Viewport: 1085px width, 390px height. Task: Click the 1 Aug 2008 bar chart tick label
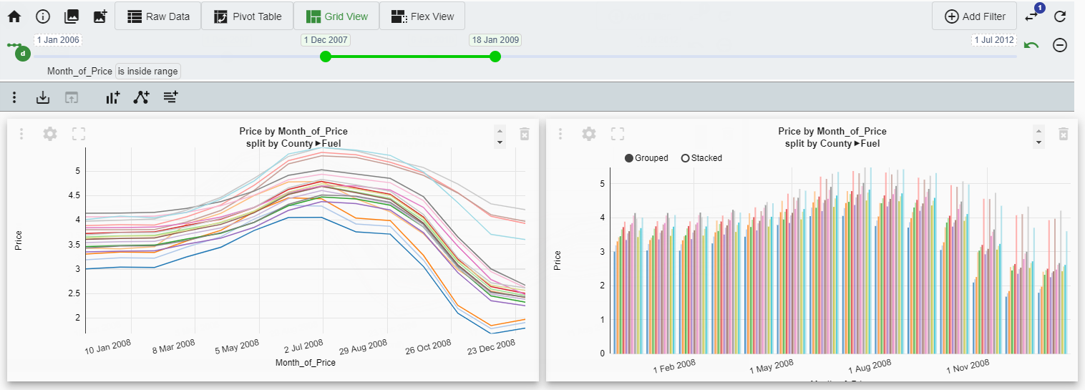tap(870, 366)
